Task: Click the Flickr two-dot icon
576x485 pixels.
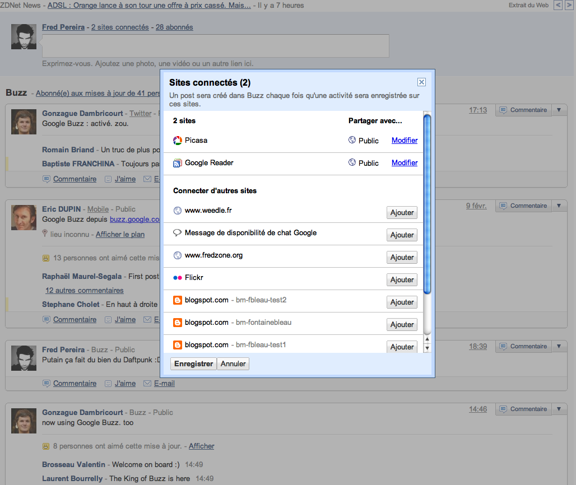Action: 178,278
